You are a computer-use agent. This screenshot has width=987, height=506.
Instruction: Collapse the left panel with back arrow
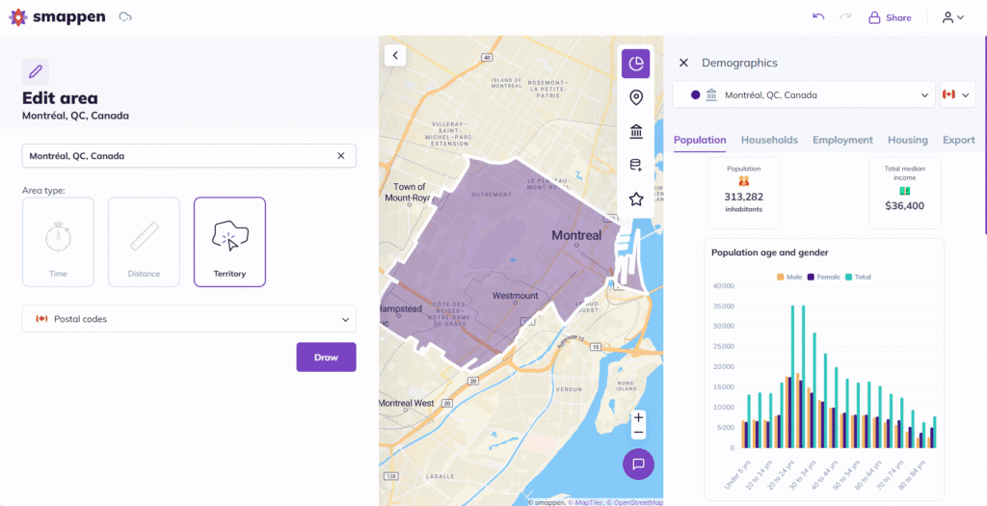click(x=395, y=55)
